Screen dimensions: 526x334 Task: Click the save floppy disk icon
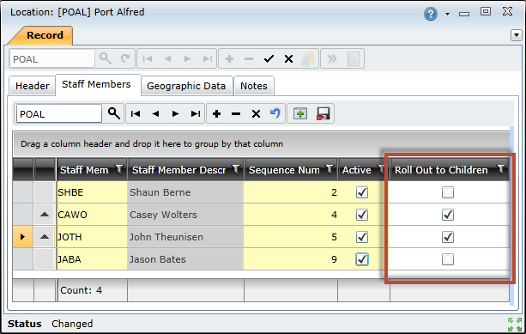(x=323, y=114)
